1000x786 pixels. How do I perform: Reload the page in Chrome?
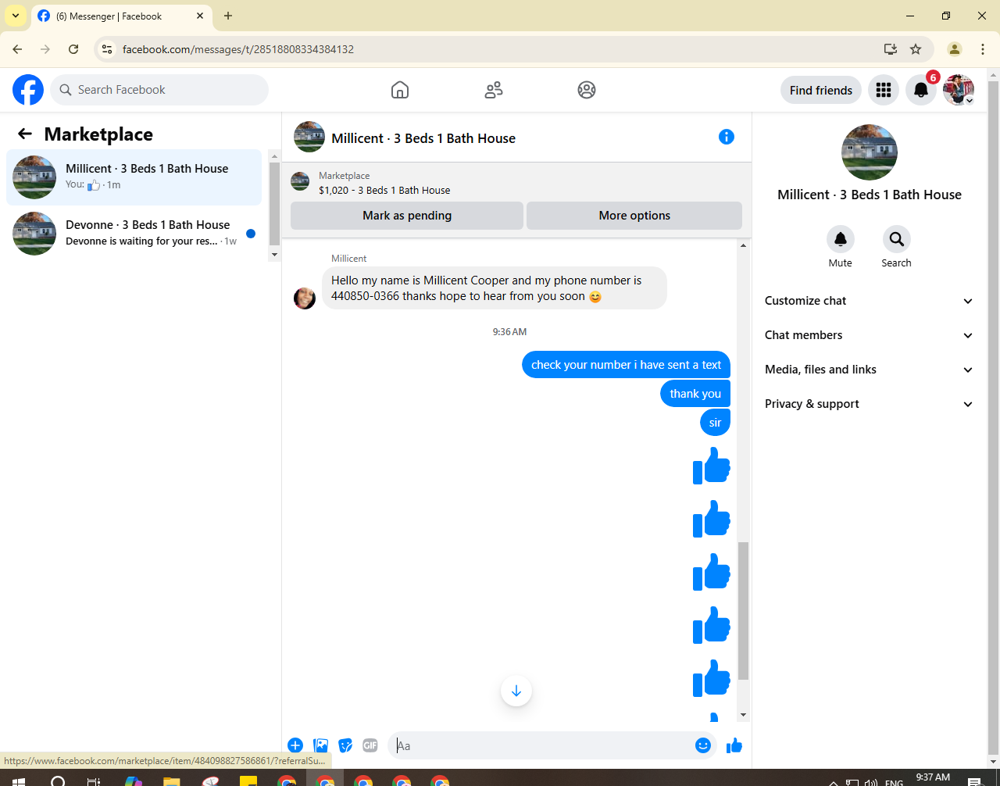(73, 49)
